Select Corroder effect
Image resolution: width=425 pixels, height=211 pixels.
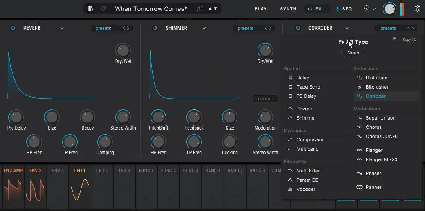click(x=386, y=96)
